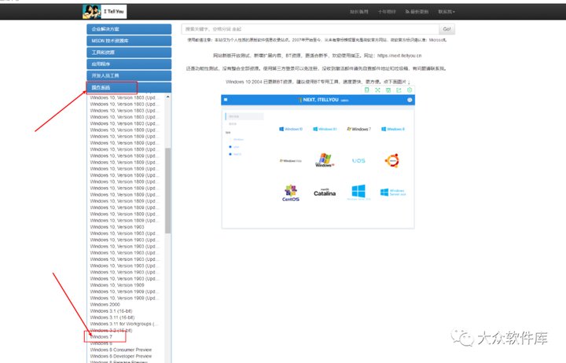
Task: Click the UOS logo tile
Action: [358, 160]
